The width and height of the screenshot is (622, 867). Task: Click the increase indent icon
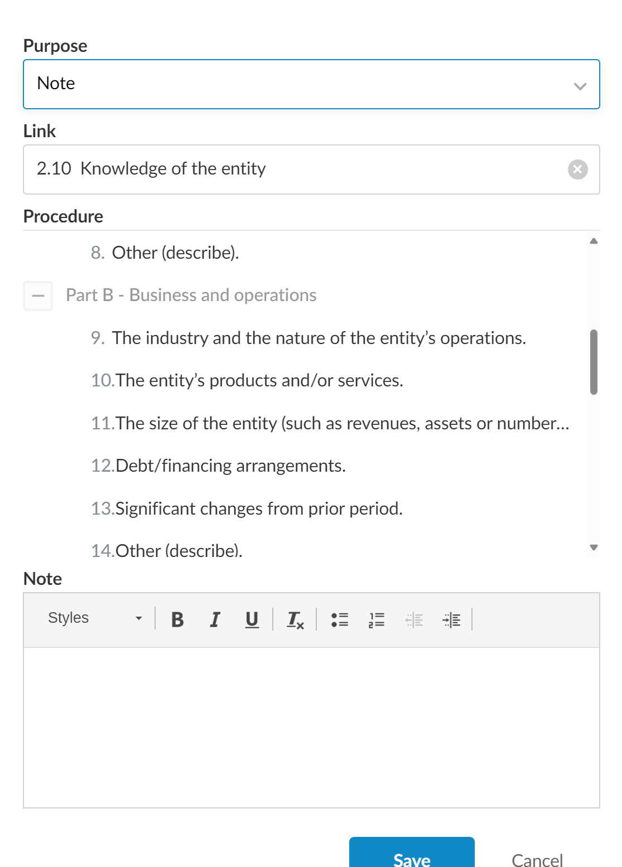point(451,619)
